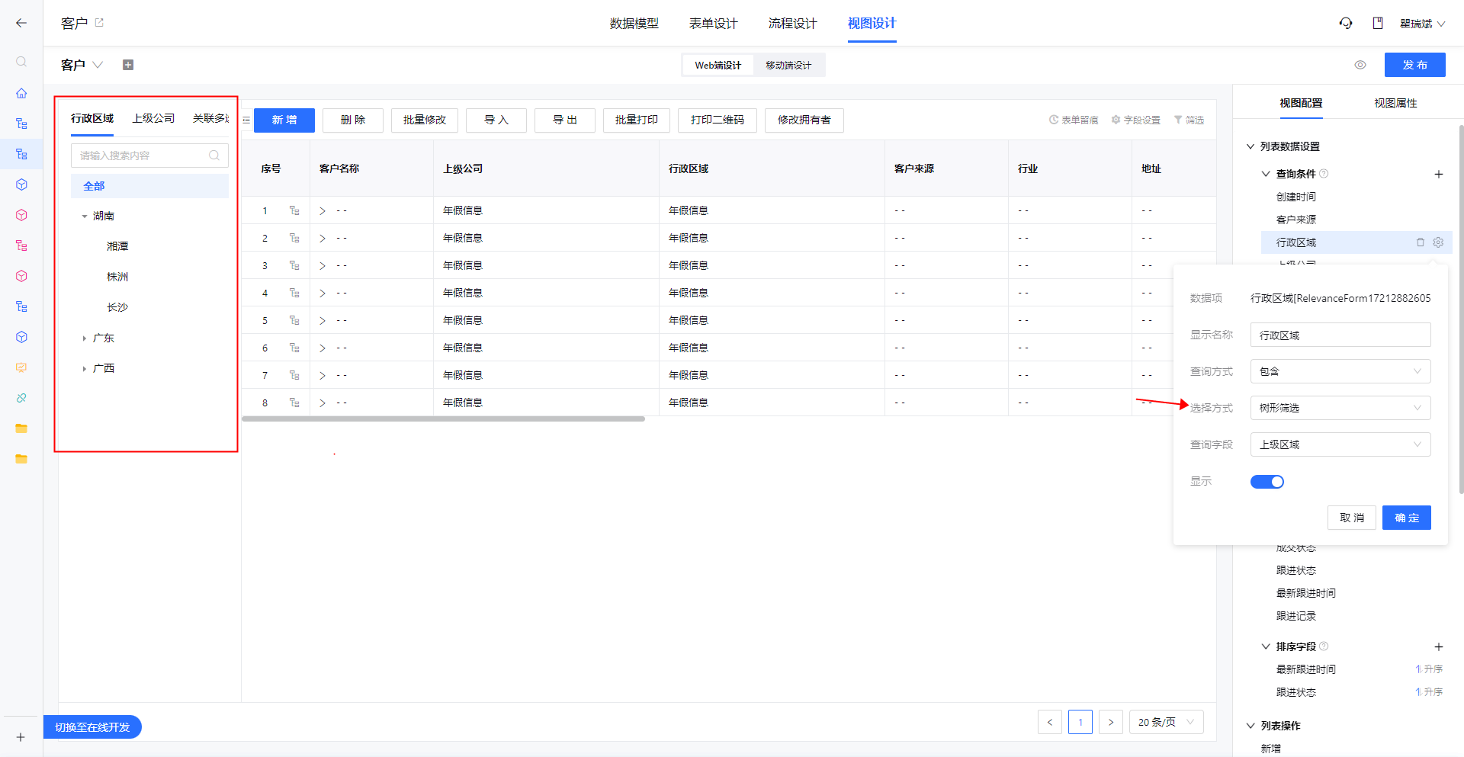Click the preview eye icon near 发布

(1360, 65)
